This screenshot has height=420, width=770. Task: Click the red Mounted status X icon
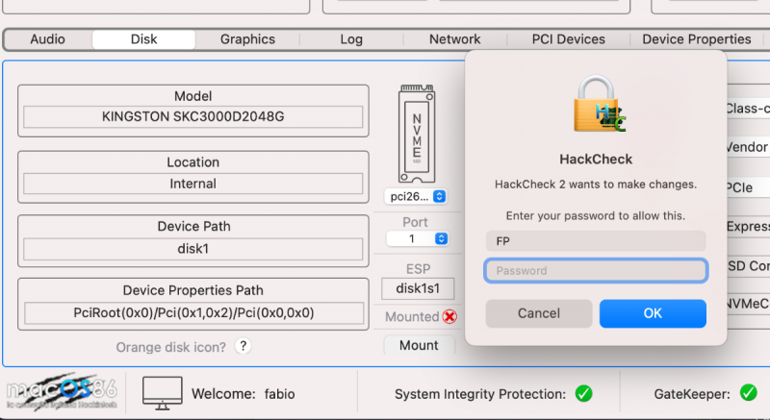[x=449, y=317]
